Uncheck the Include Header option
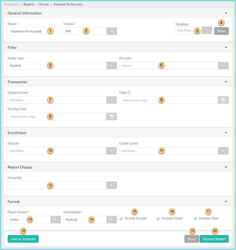 click(x=121, y=218)
